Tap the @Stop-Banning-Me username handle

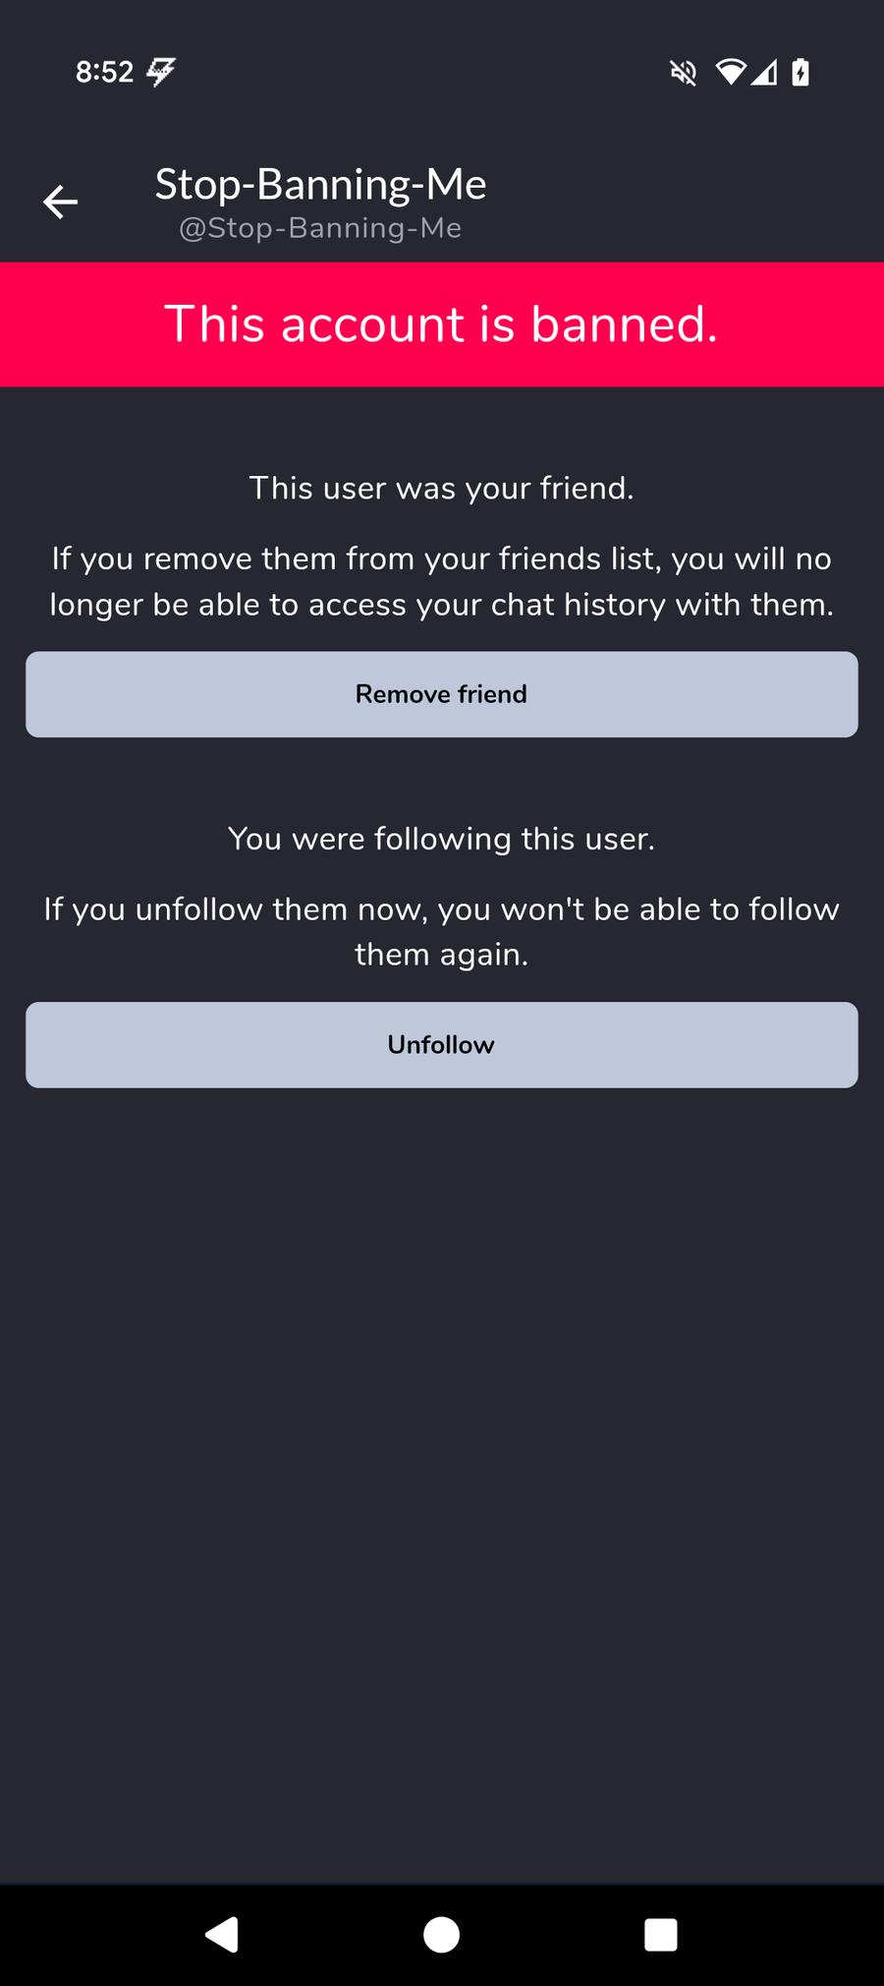click(320, 228)
